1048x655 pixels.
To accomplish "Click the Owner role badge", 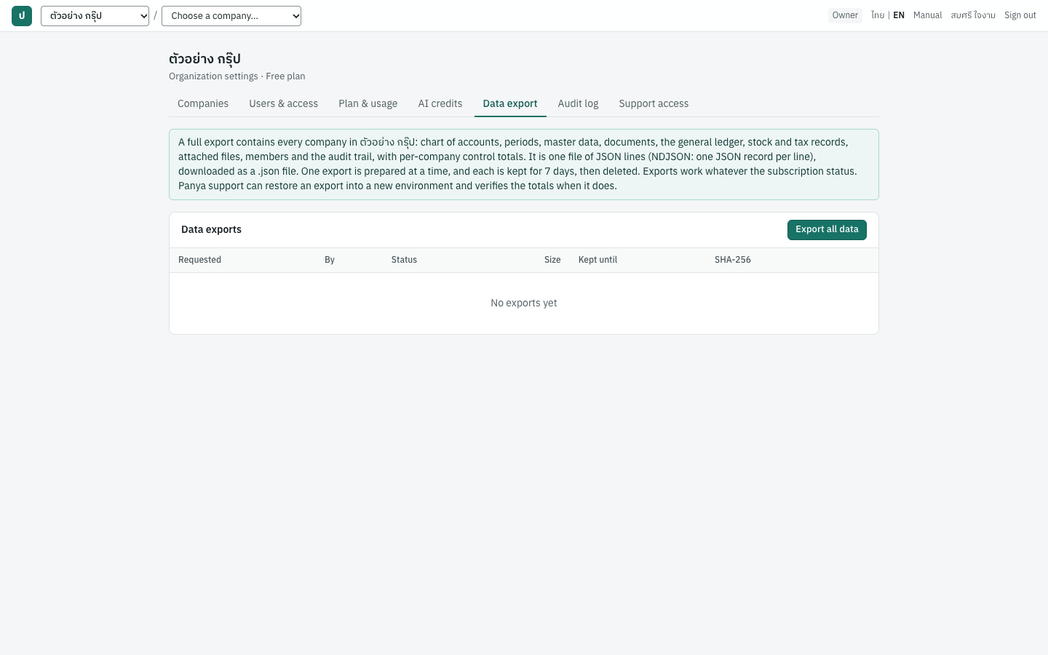I will [845, 15].
